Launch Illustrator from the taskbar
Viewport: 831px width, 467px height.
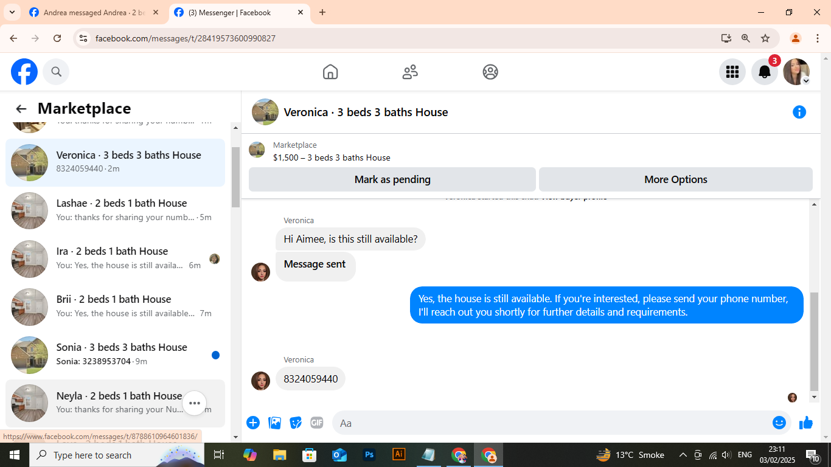(x=399, y=455)
